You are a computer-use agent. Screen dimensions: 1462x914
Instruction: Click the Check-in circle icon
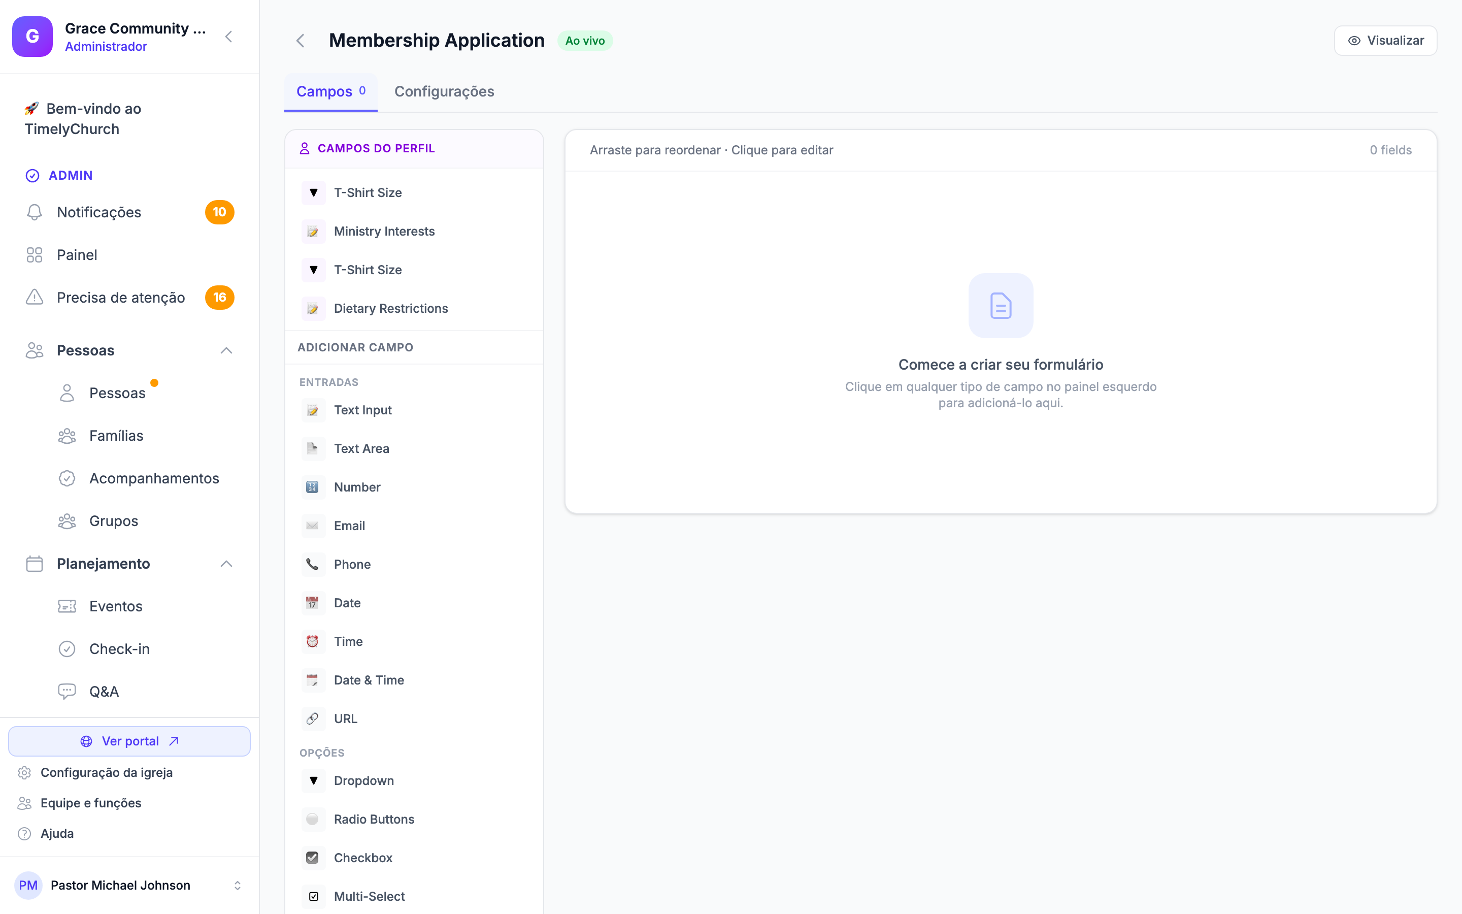(x=67, y=648)
